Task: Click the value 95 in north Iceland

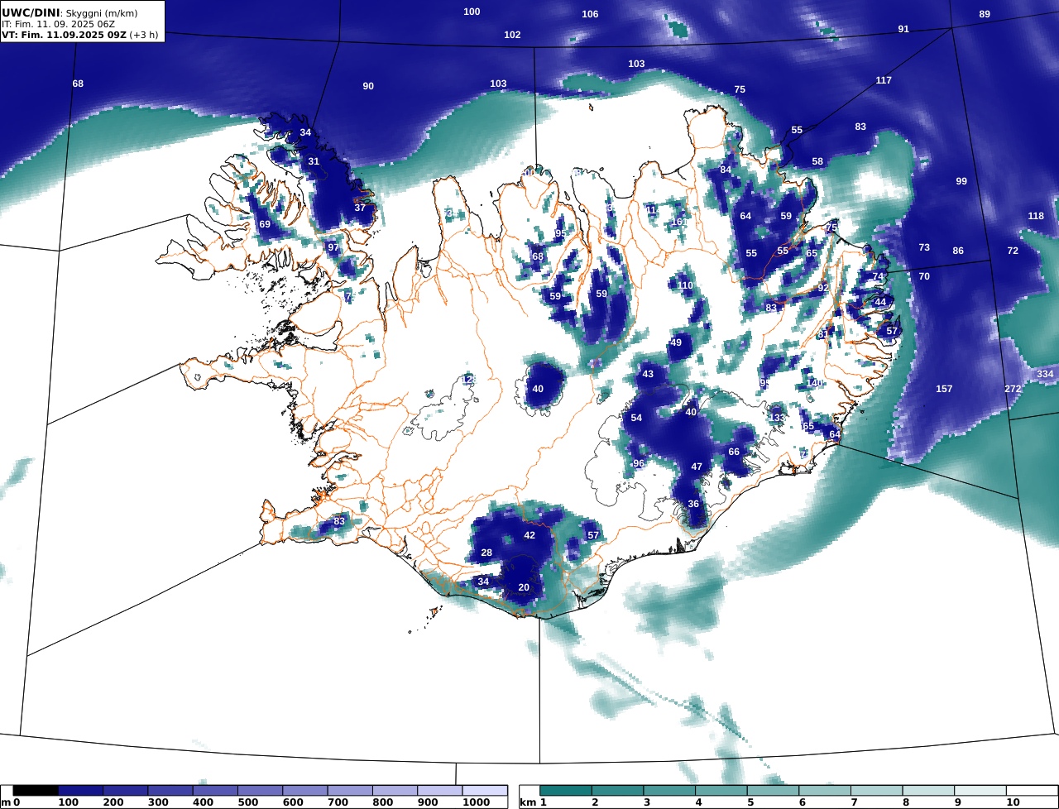Action: point(560,233)
